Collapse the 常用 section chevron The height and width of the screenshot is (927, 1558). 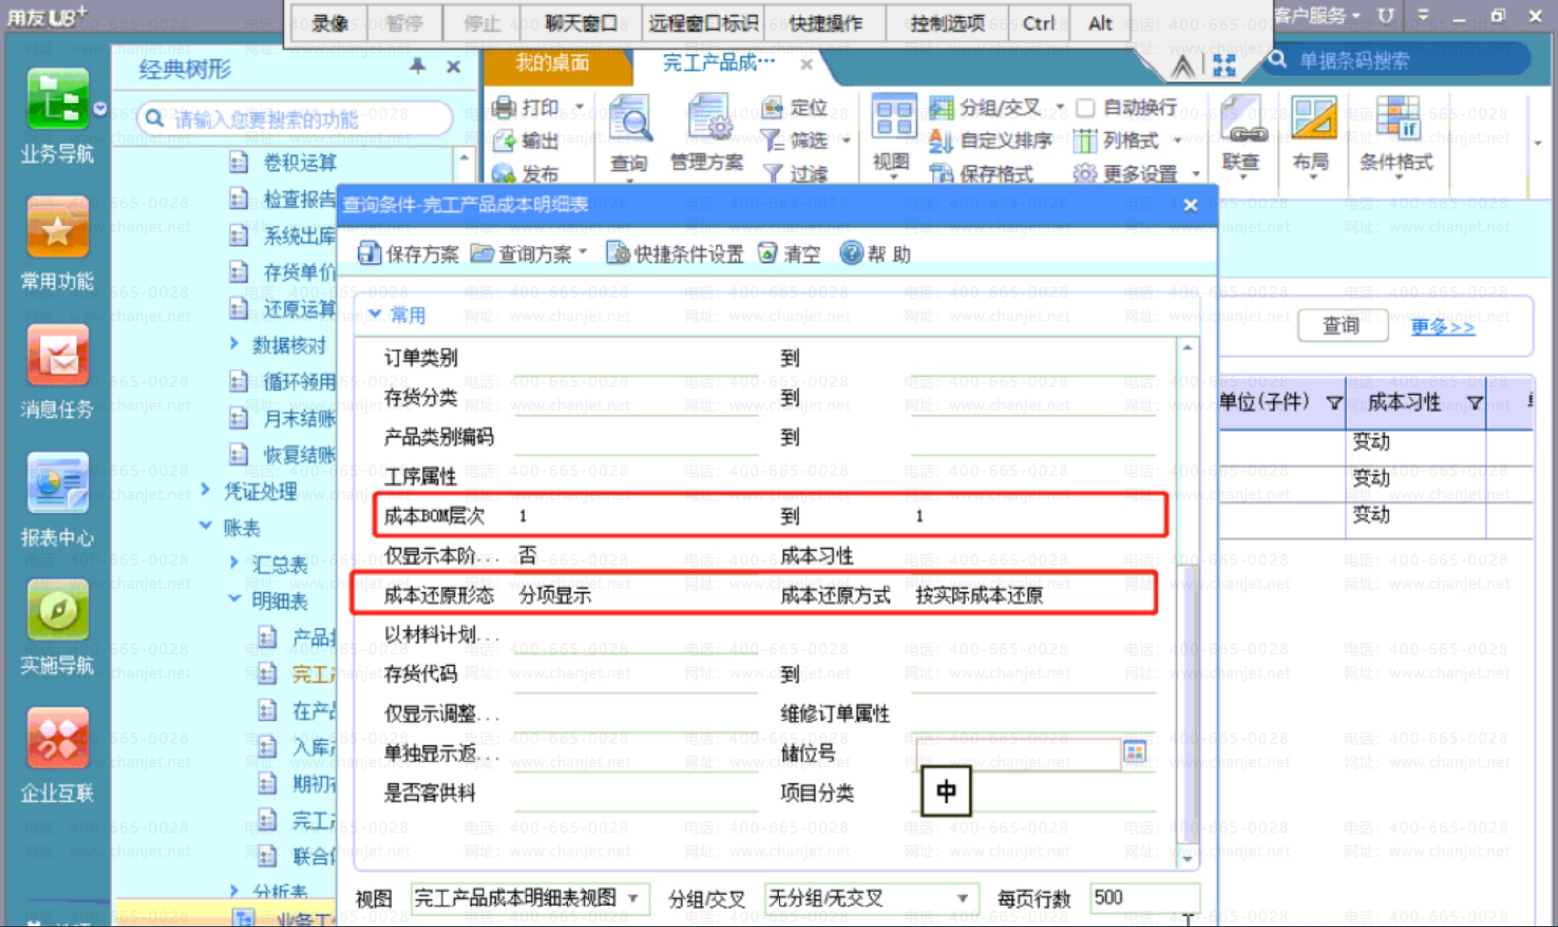[375, 314]
